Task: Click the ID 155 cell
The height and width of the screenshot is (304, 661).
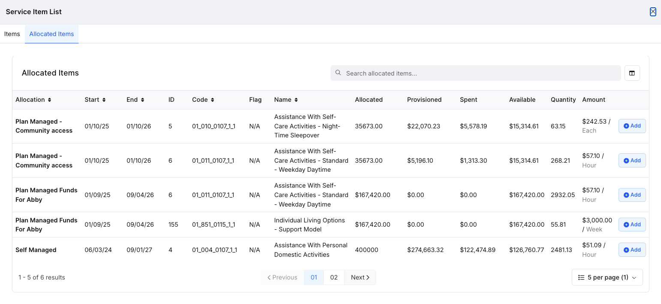Action: pos(173,225)
